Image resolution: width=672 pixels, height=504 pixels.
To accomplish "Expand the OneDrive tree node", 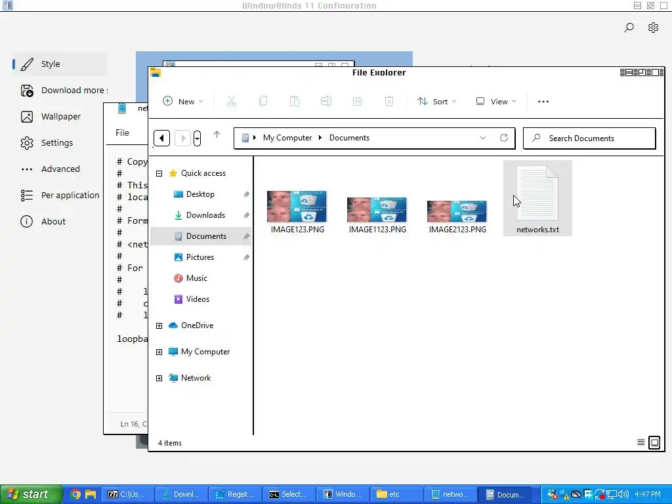I will pyautogui.click(x=159, y=325).
